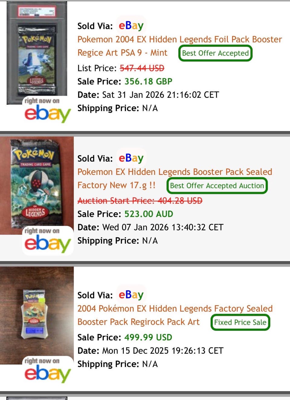Click the struck-through Auction Start Price text
Screen dimensions: 290x400
click(x=140, y=201)
